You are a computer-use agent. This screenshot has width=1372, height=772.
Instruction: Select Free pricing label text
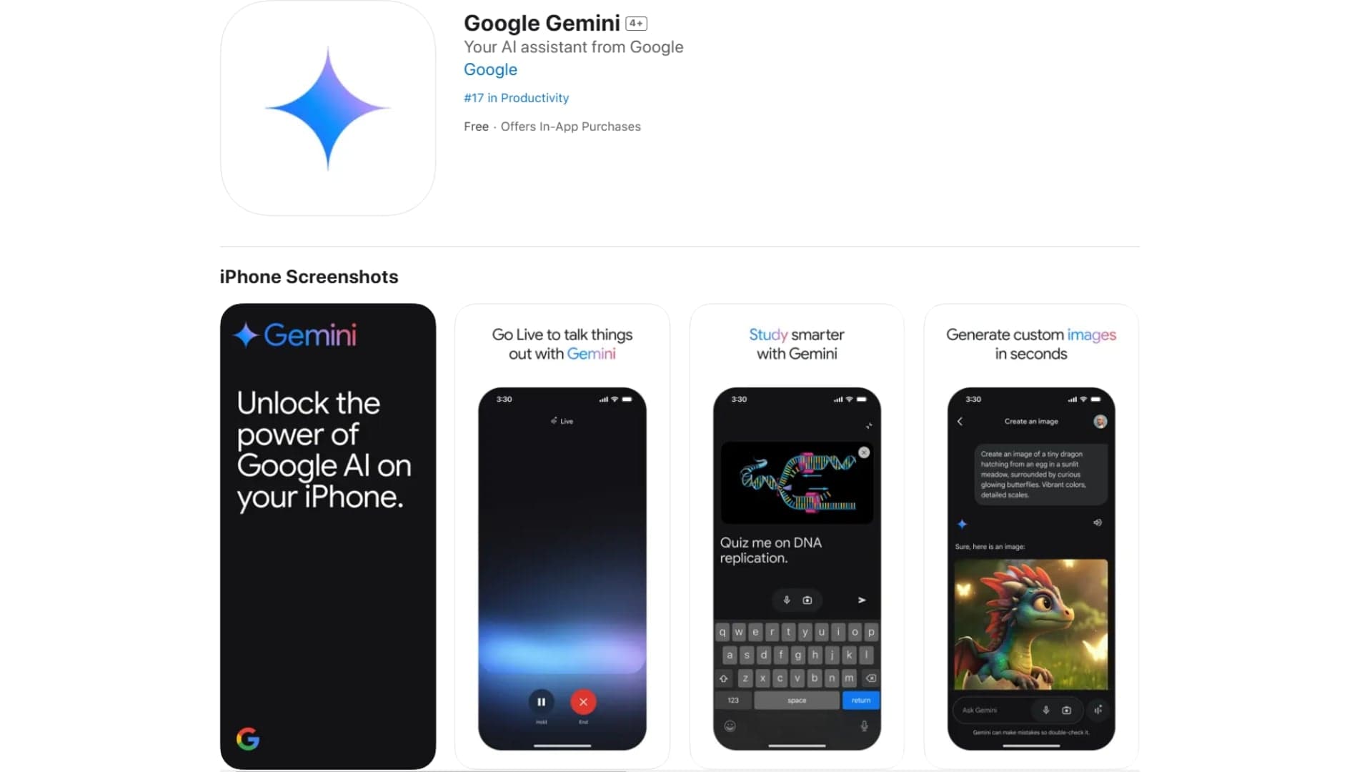[x=475, y=125]
